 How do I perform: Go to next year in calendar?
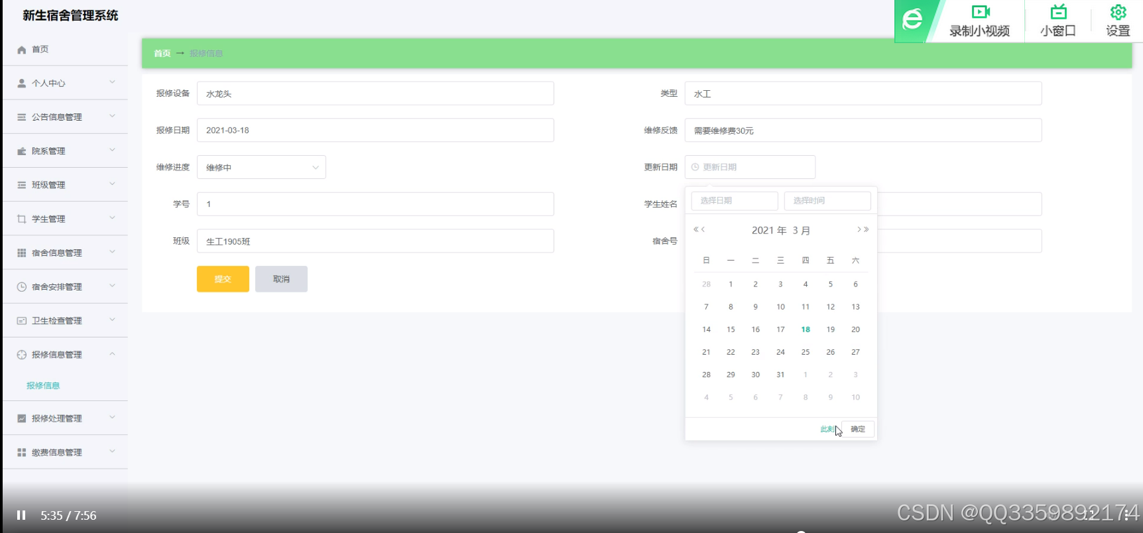click(x=867, y=229)
